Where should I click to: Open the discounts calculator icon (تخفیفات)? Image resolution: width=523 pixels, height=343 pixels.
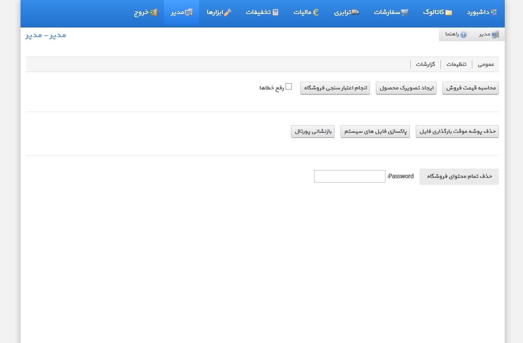(x=275, y=12)
